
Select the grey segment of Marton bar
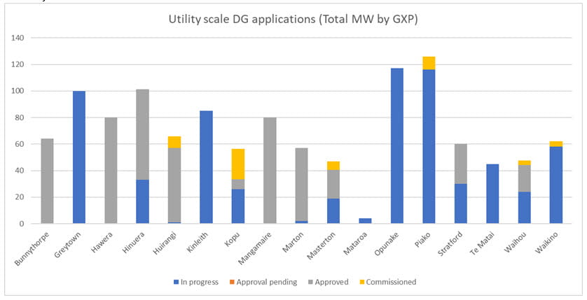(302, 184)
